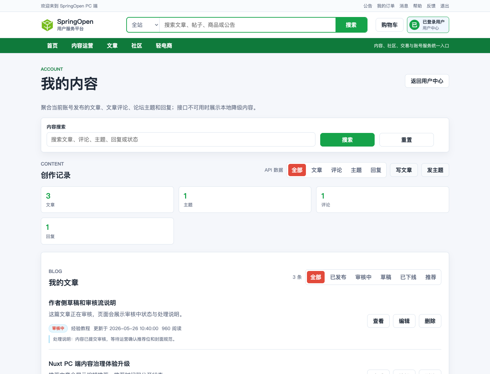Viewport: 490px width, 374px height.
Task: Open 内容运营 in the green nav
Action: (82, 46)
